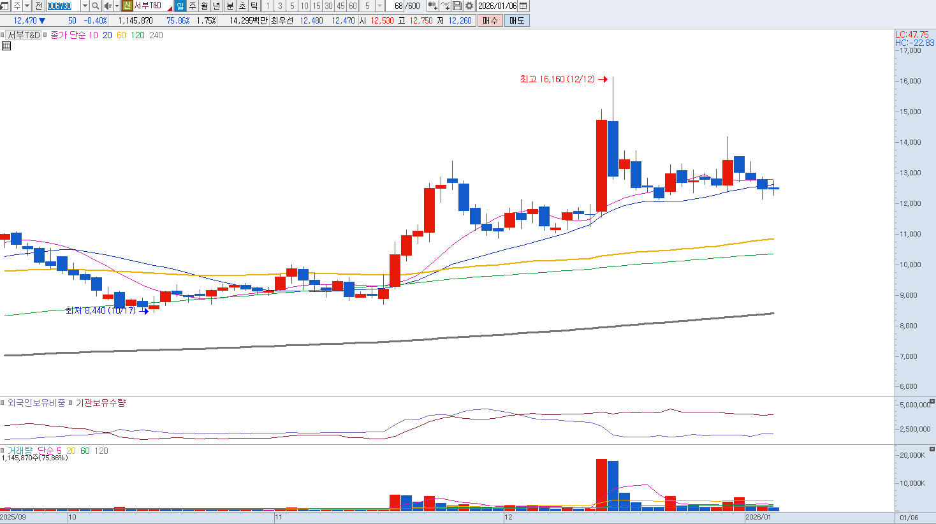This screenshot has height=524, width=936.
Task: Click the 매도 sell button
Action: click(516, 20)
